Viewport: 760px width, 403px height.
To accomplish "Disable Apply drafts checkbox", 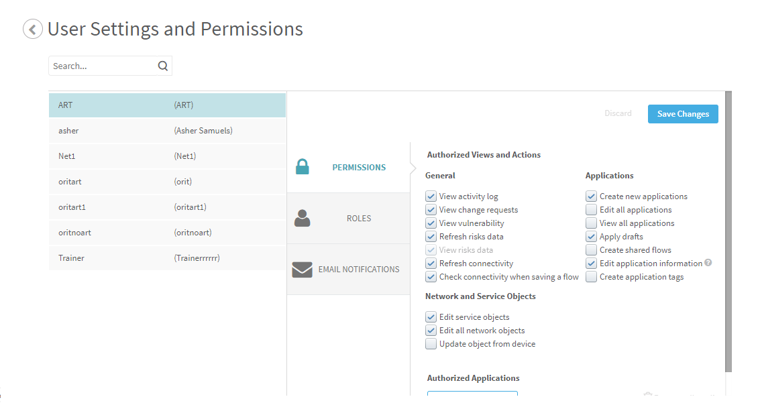I will click(591, 237).
